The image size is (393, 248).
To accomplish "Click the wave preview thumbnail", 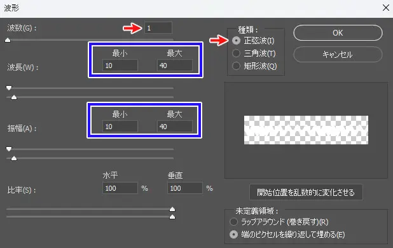I will pyautogui.click(x=306, y=130).
